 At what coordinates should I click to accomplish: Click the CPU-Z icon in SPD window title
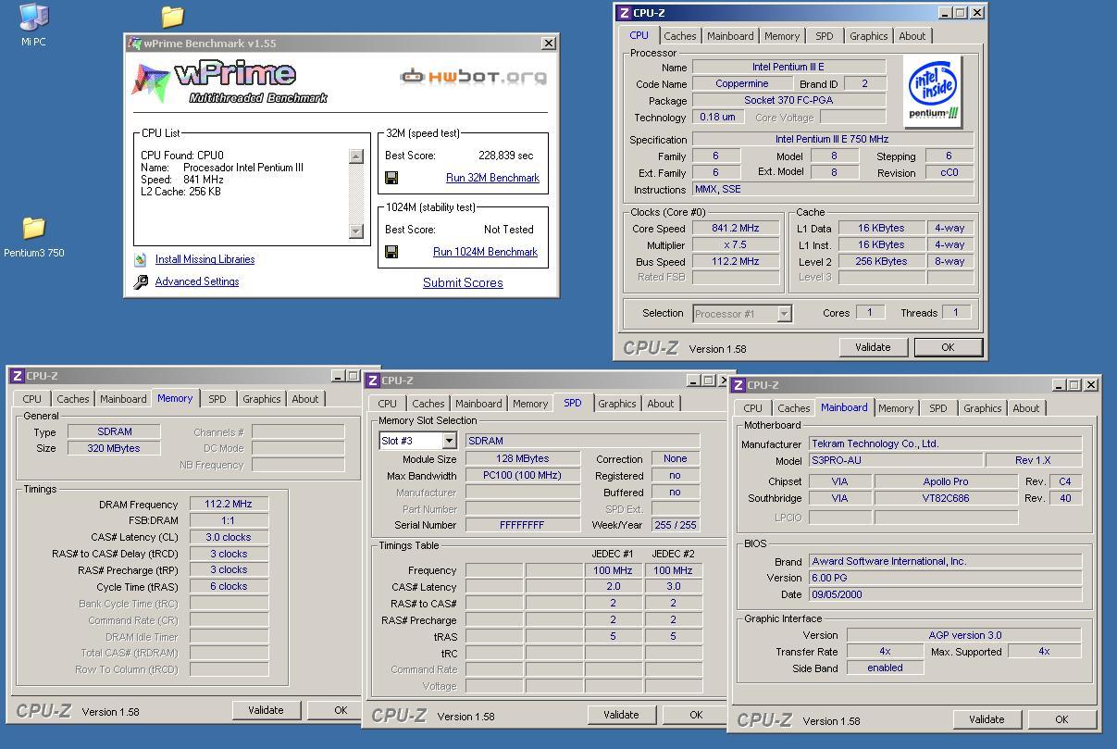(x=372, y=381)
